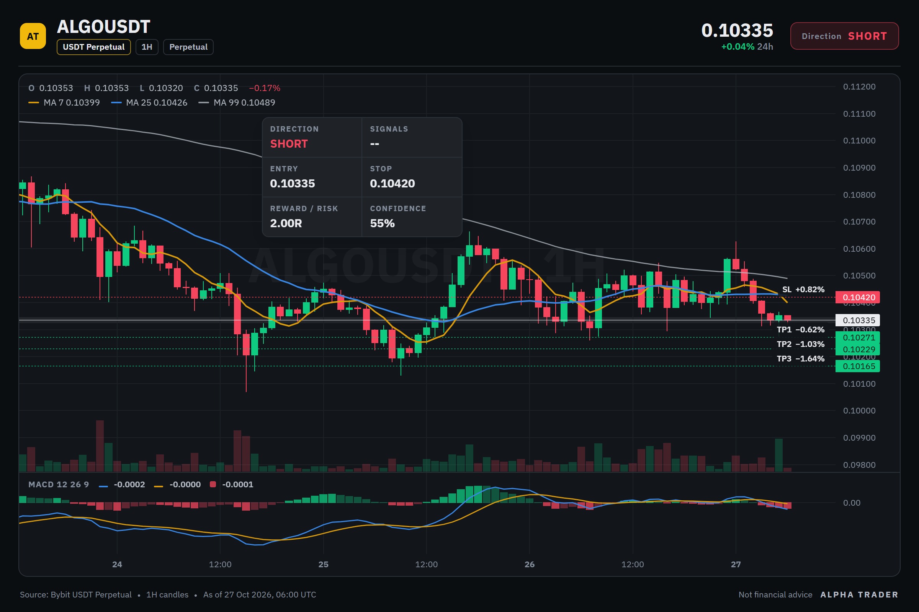The width and height of the screenshot is (919, 612).
Task: Click the TP2 −1.03% label
Action: tap(800, 344)
